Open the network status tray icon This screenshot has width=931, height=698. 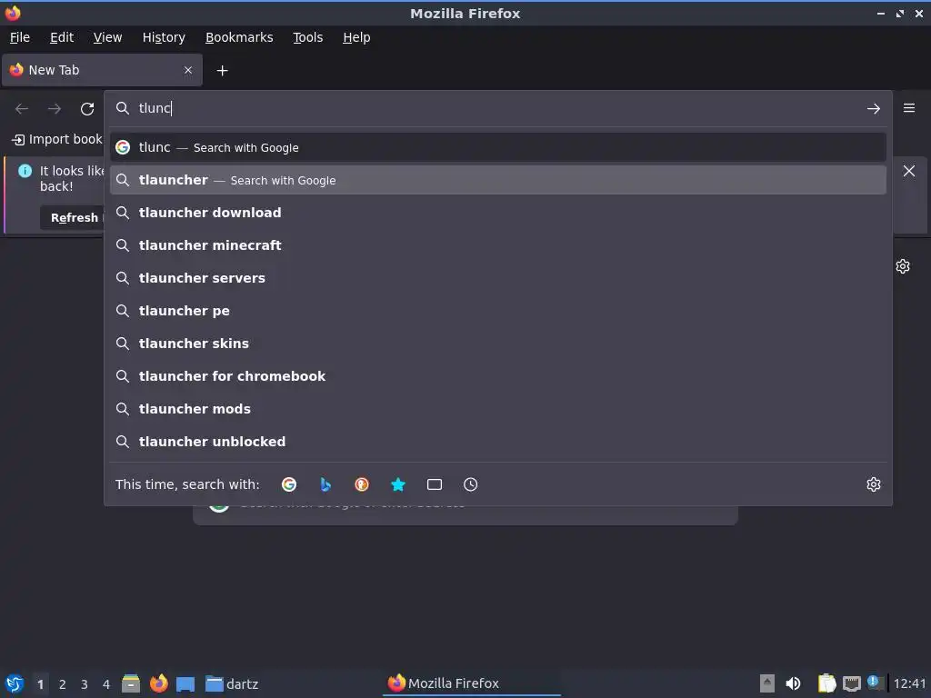coord(851,683)
